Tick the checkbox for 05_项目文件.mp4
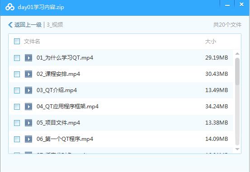This screenshot has width=250, height=172. pos(17,123)
